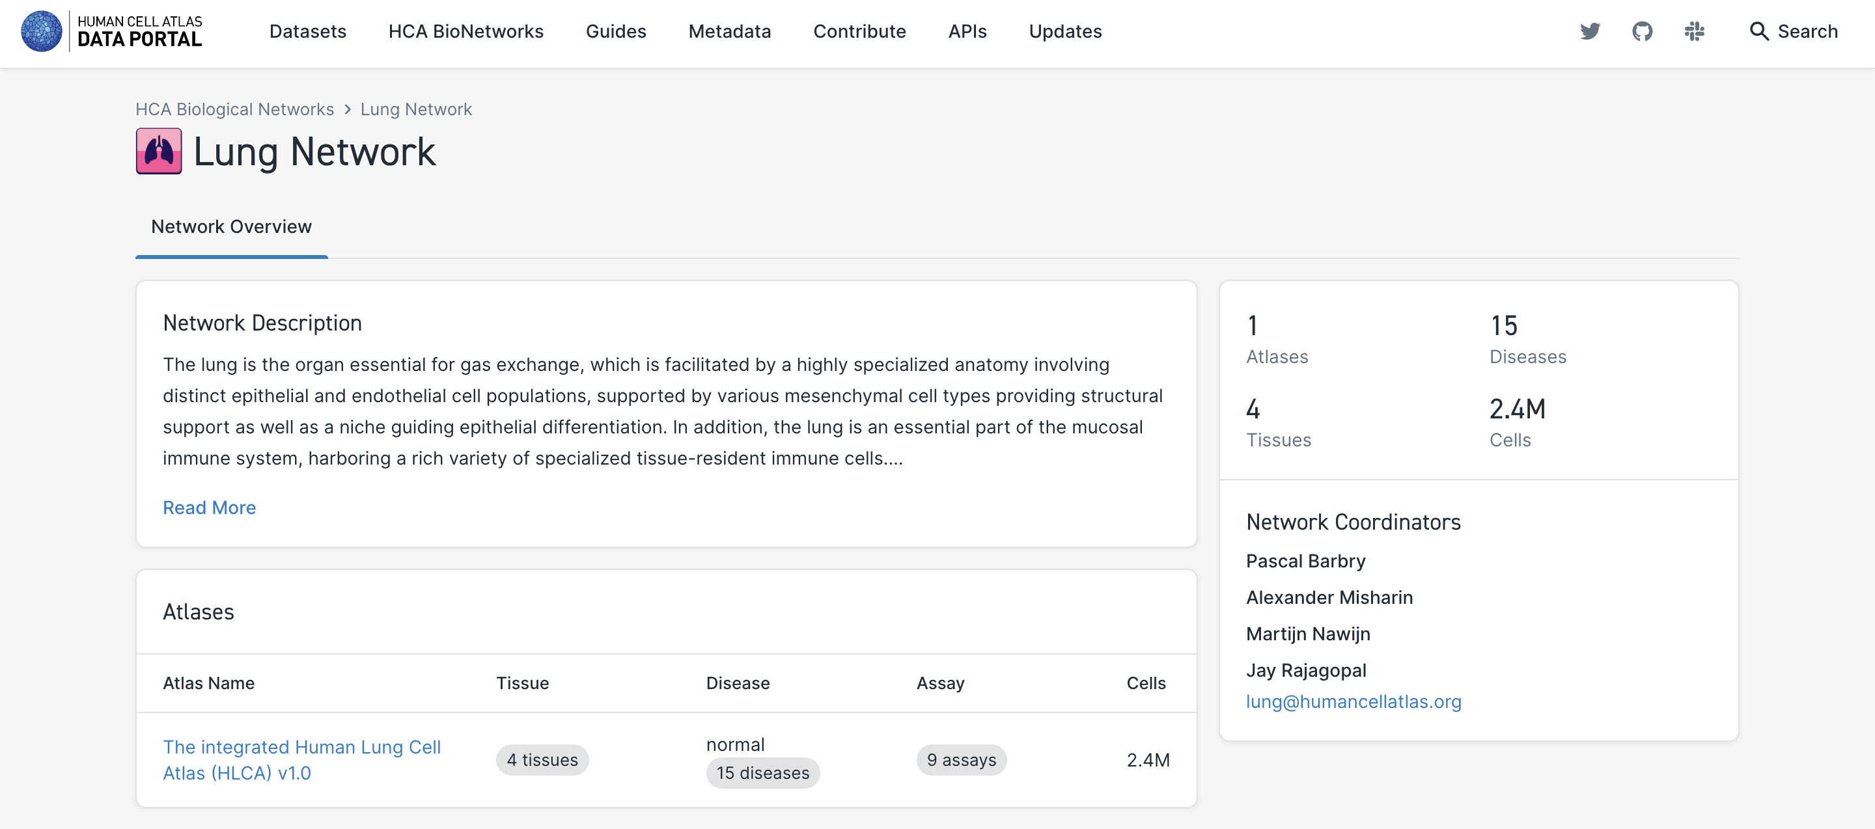The image size is (1875, 829).
Task: Click the search magnifier icon
Action: click(1758, 31)
